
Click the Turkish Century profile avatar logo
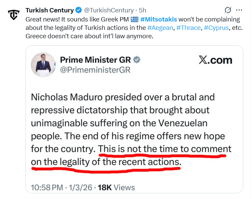pos(14,14)
